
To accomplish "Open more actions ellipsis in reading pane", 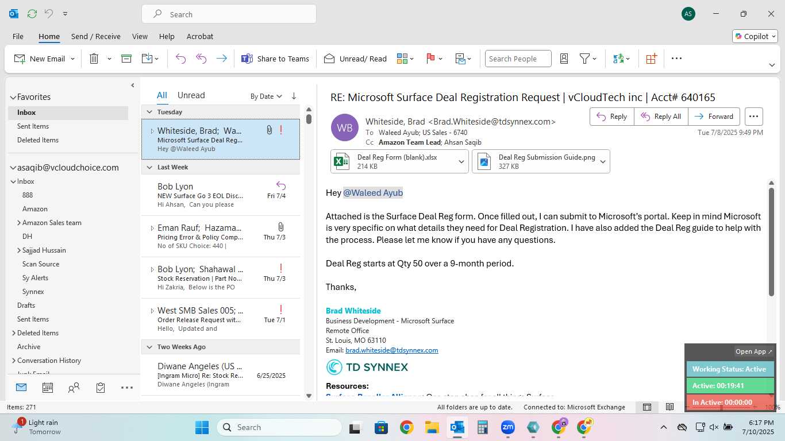I will 754,117.
